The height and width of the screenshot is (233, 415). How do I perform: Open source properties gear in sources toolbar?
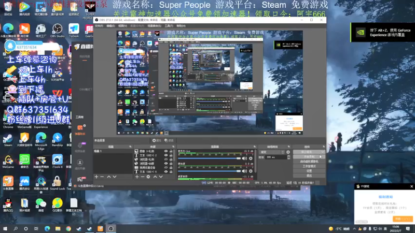tap(148, 177)
